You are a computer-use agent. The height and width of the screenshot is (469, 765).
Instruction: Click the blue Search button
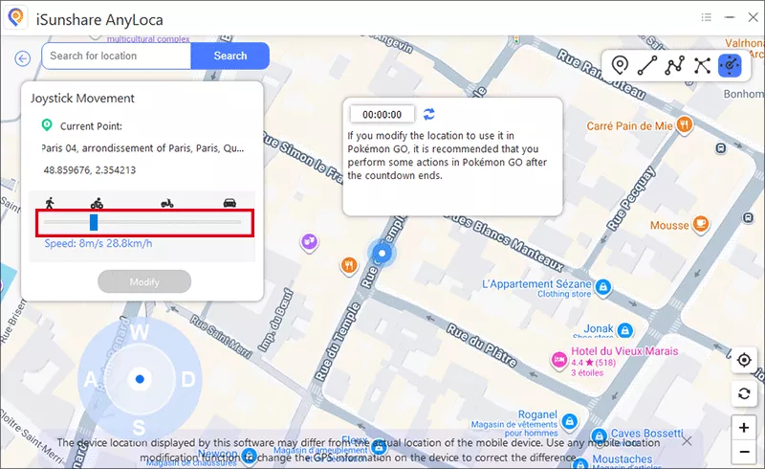point(229,56)
